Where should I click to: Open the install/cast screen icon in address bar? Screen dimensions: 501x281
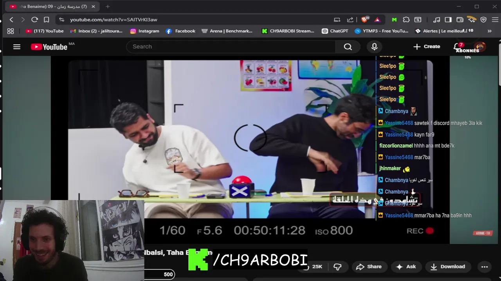[337, 20]
